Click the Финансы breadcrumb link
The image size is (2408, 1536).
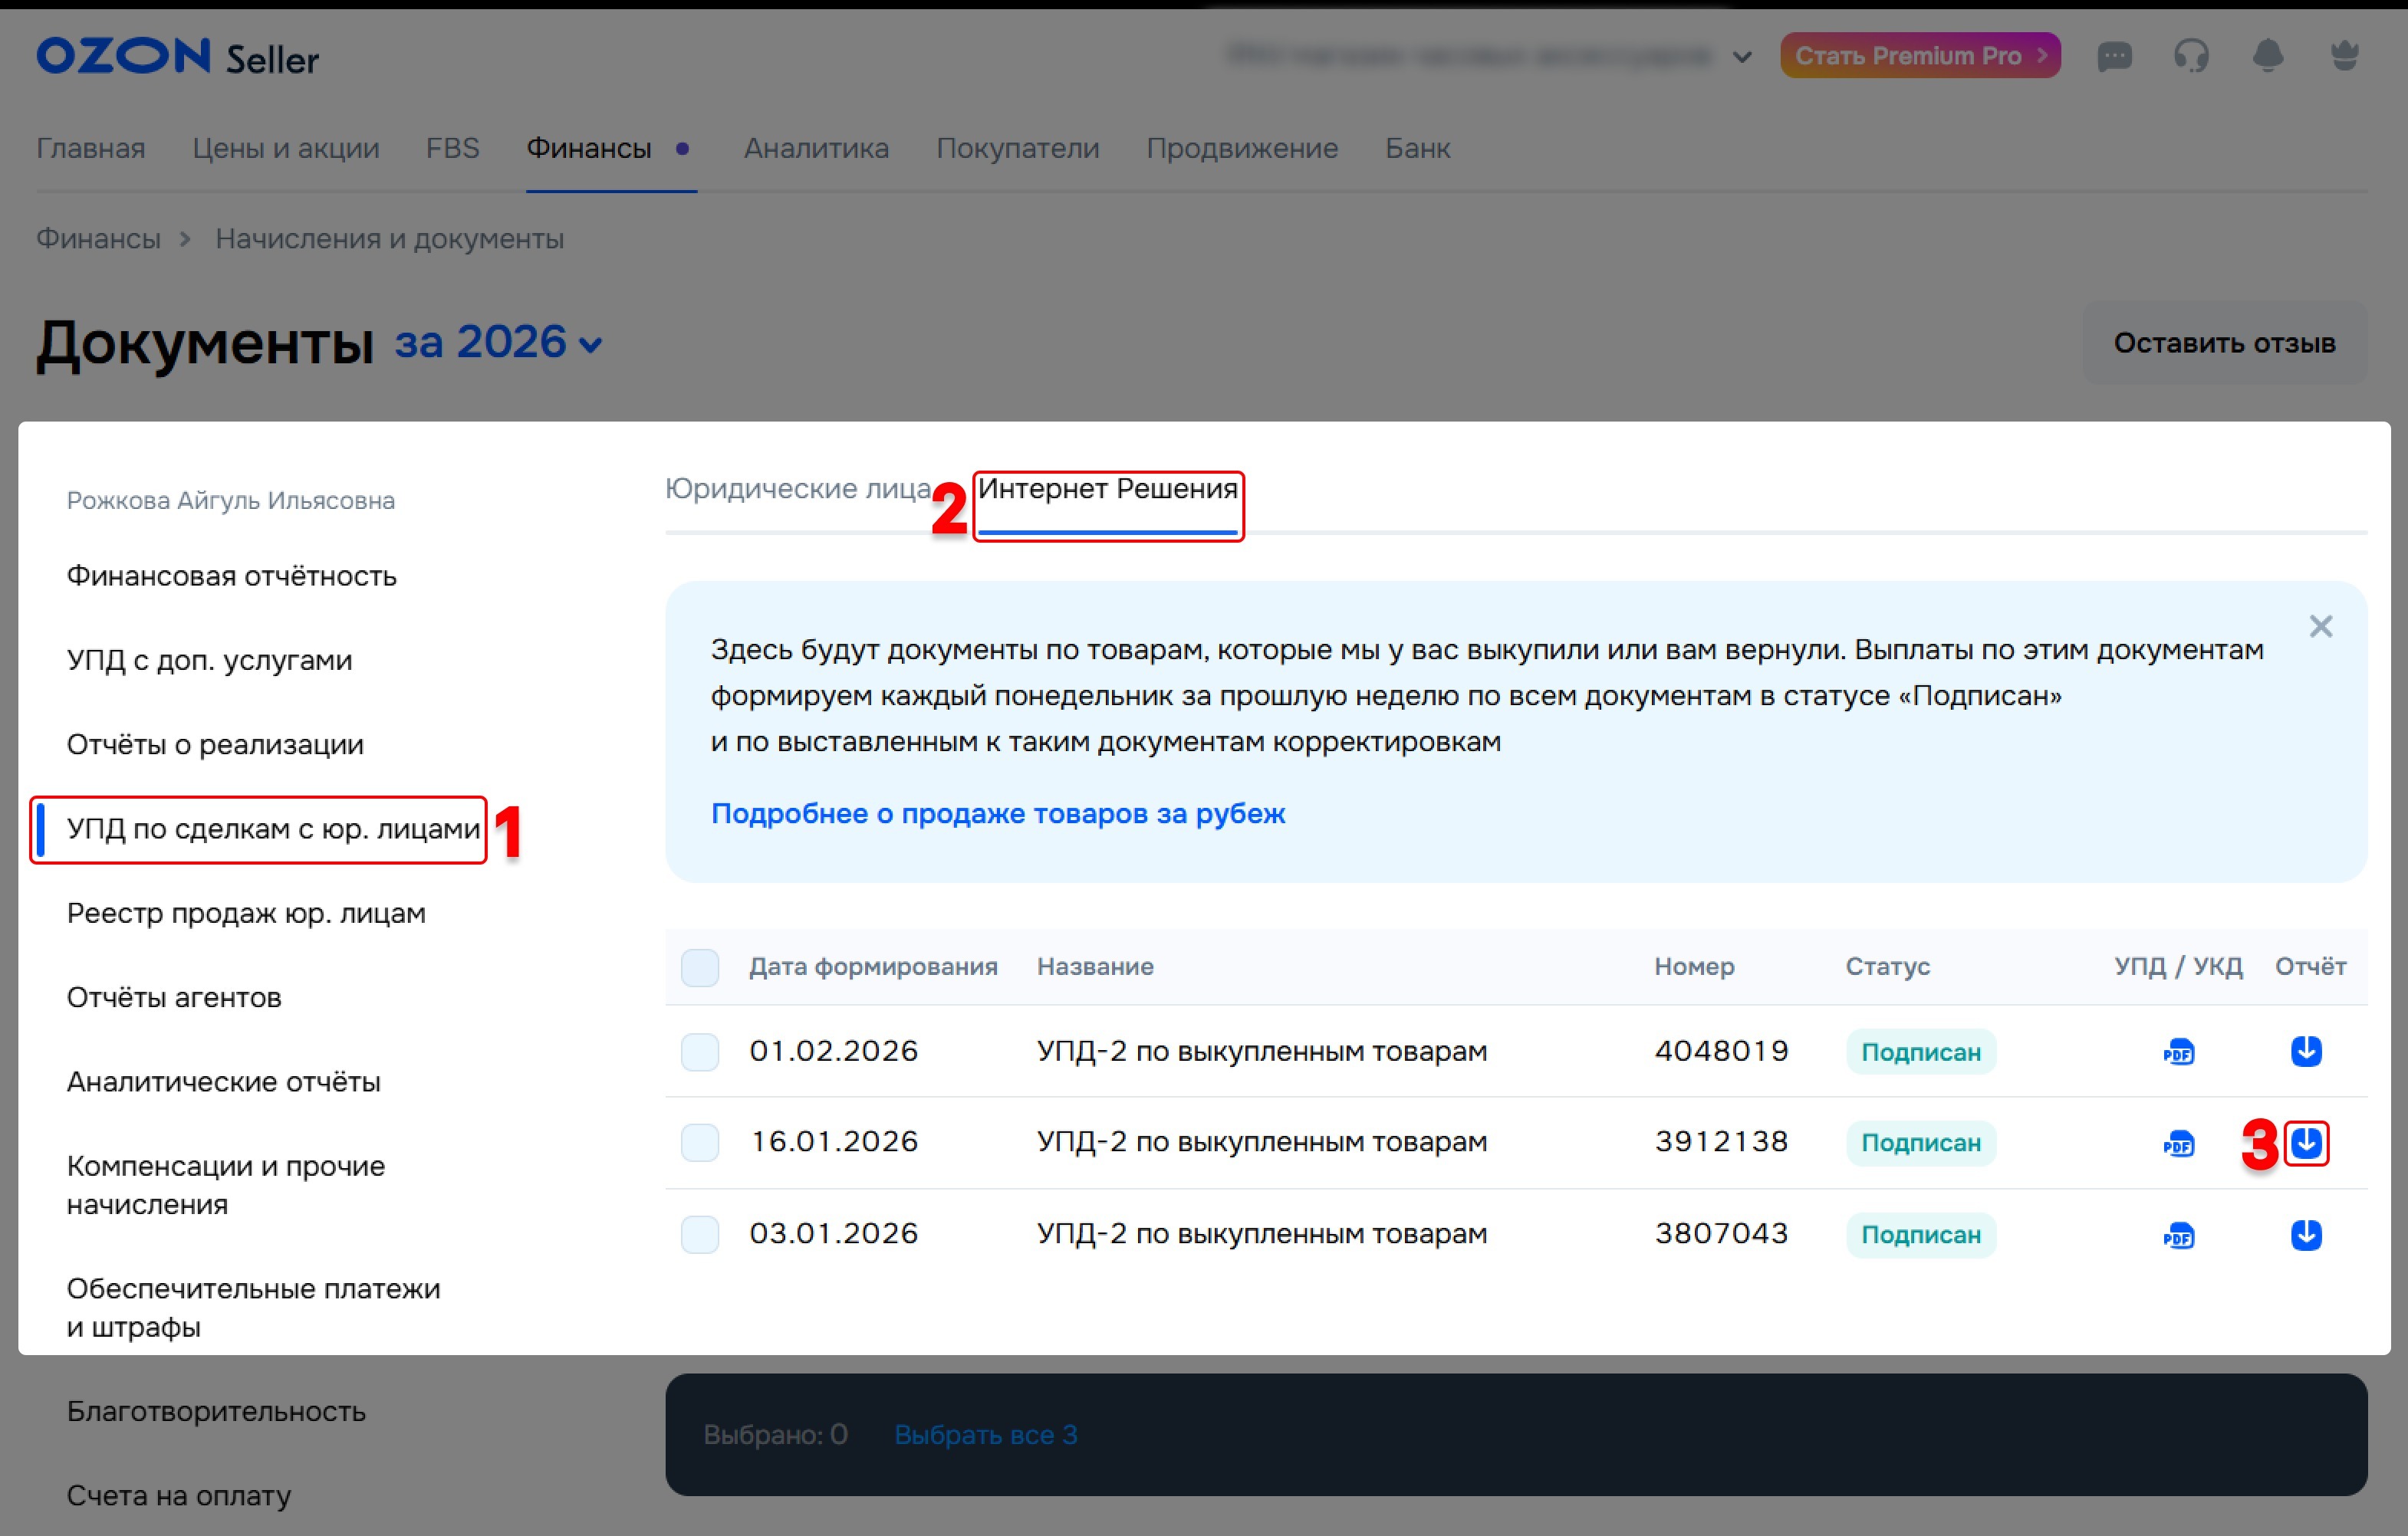coord(98,239)
